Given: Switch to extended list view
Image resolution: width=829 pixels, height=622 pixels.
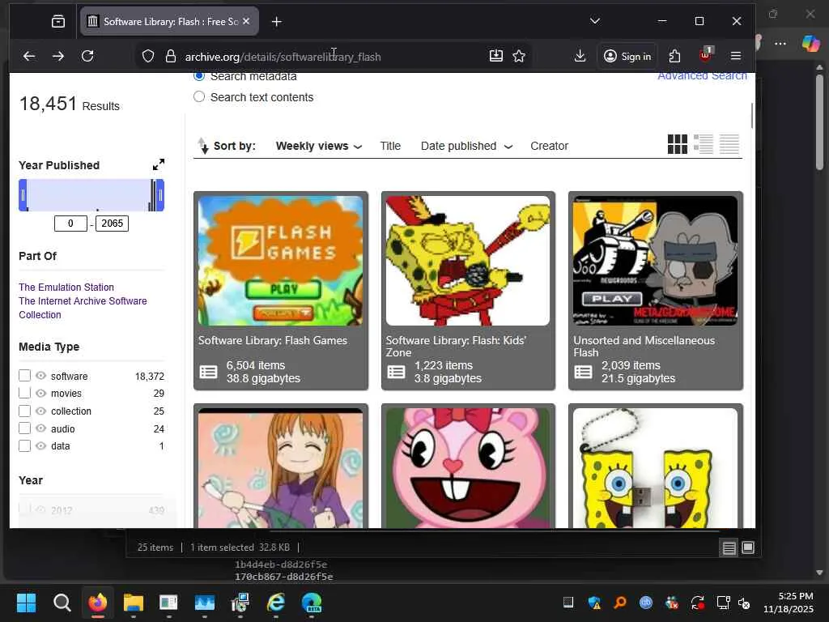Looking at the screenshot, I should pos(704,144).
